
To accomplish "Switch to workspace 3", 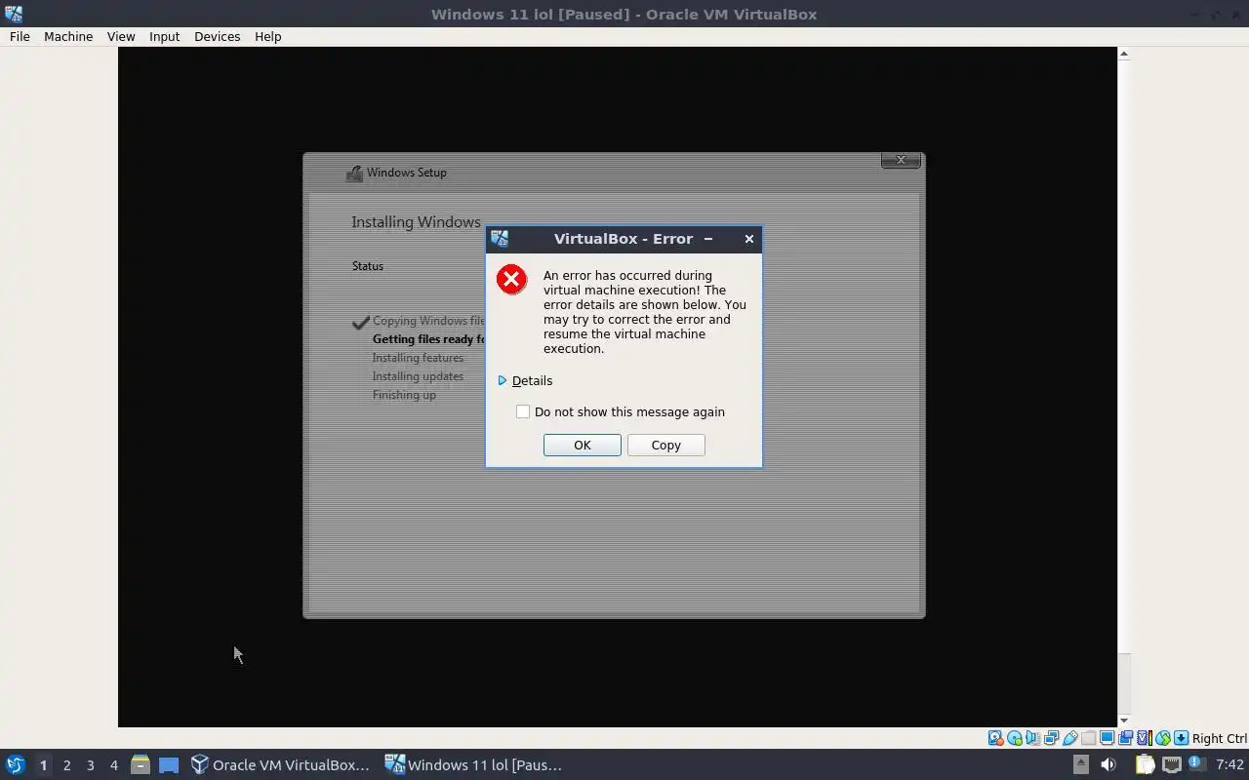I will [90, 764].
